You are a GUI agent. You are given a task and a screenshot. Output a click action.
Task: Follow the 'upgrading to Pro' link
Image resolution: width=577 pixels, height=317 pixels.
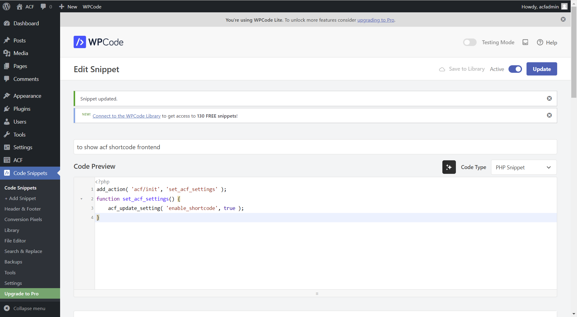pyautogui.click(x=376, y=20)
